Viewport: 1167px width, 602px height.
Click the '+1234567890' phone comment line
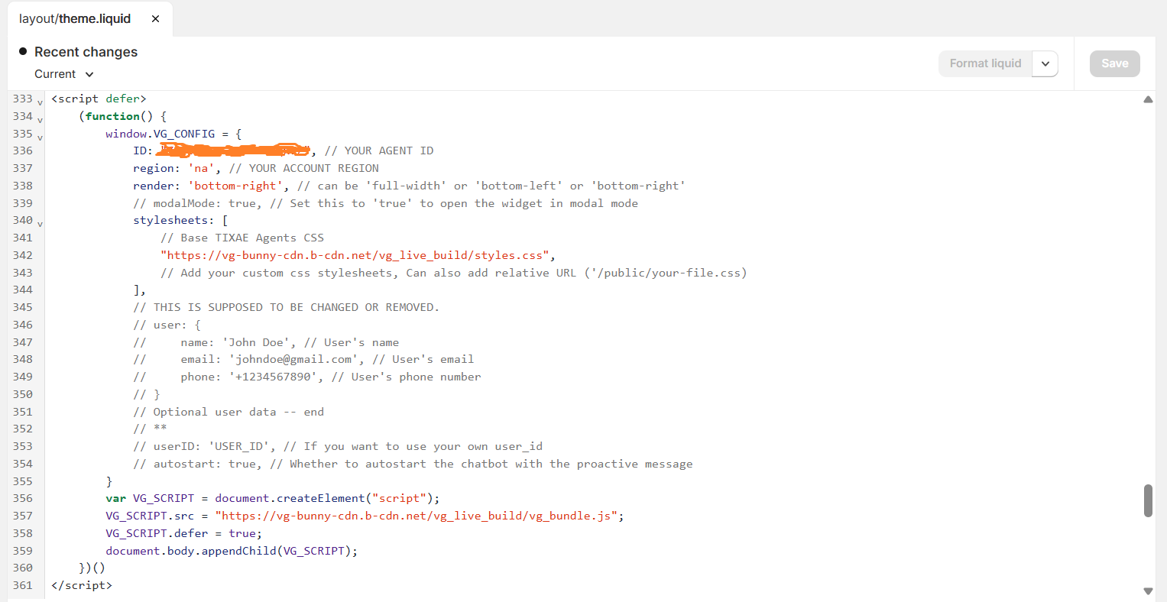click(307, 377)
